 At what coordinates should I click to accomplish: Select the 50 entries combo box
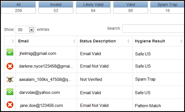click(x=25, y=30)
